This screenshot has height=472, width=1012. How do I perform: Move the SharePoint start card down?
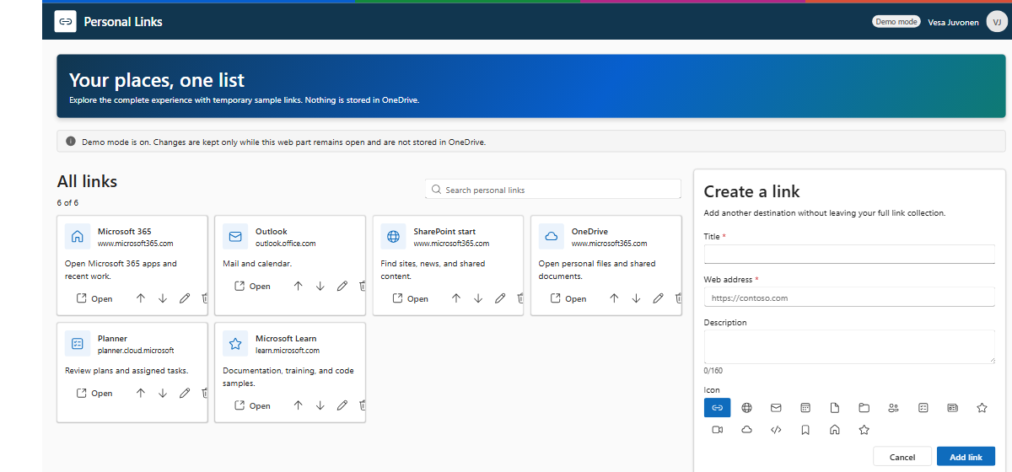tap(478, 298)
